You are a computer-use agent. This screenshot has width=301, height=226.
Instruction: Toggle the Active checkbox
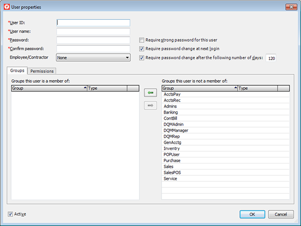click(11, 214)
